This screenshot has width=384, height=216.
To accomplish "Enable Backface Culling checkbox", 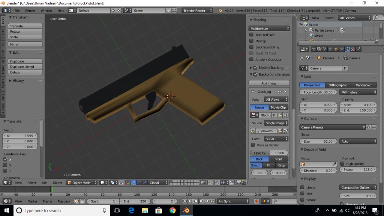I will click(x=251, y=47).
